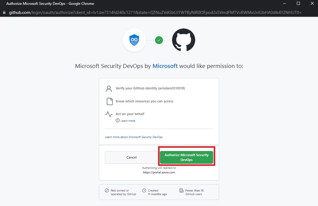Click the person icon beside Verify identity

click(x=109, y=89)
